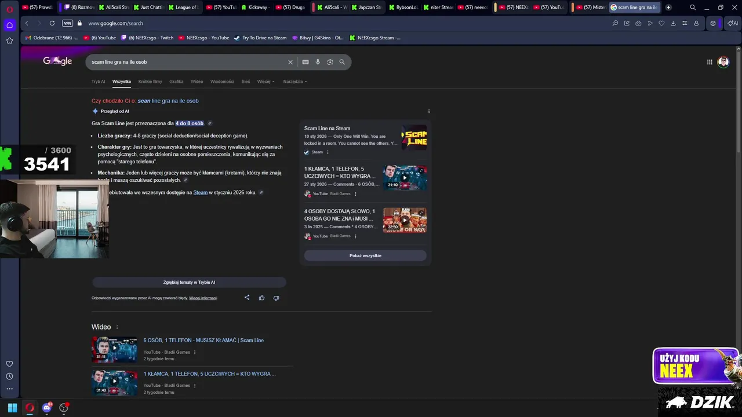This screenshot has width=742, height=417.
Task: Open three-dot menu next to Wideo heading
Action: 117,327
